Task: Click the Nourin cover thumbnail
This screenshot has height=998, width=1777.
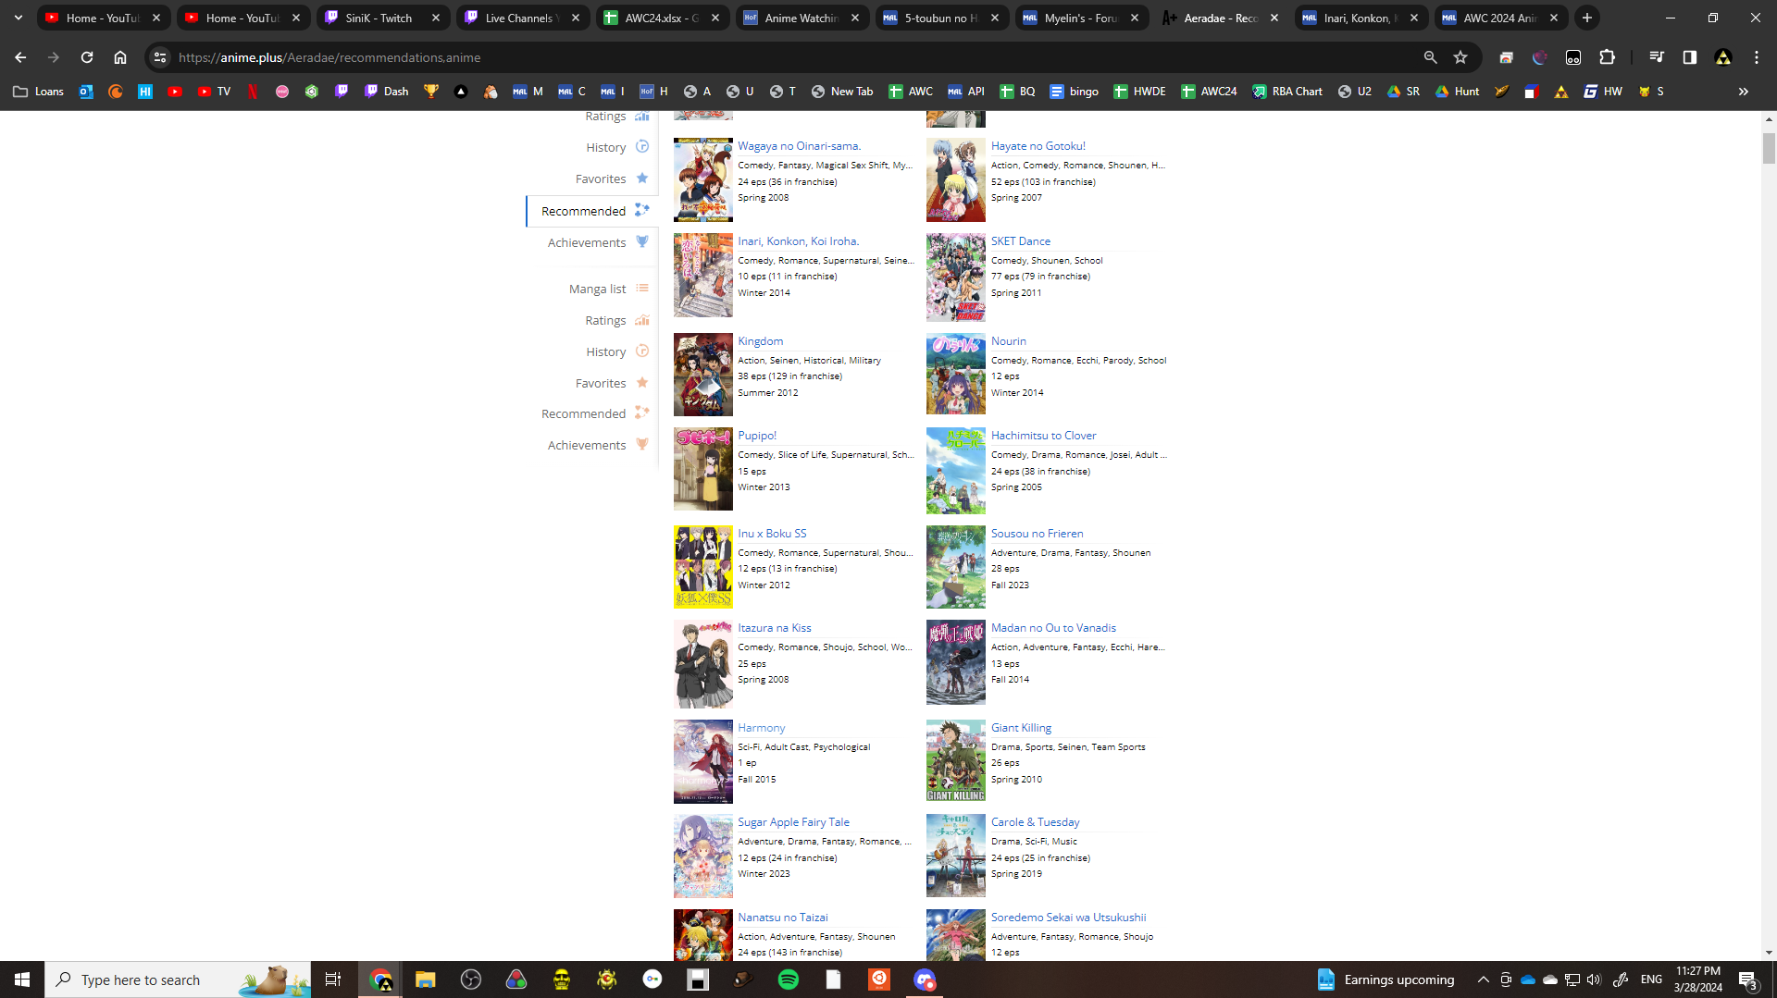Action: (x=956, y=375)
